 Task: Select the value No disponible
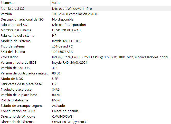(63, 20)
